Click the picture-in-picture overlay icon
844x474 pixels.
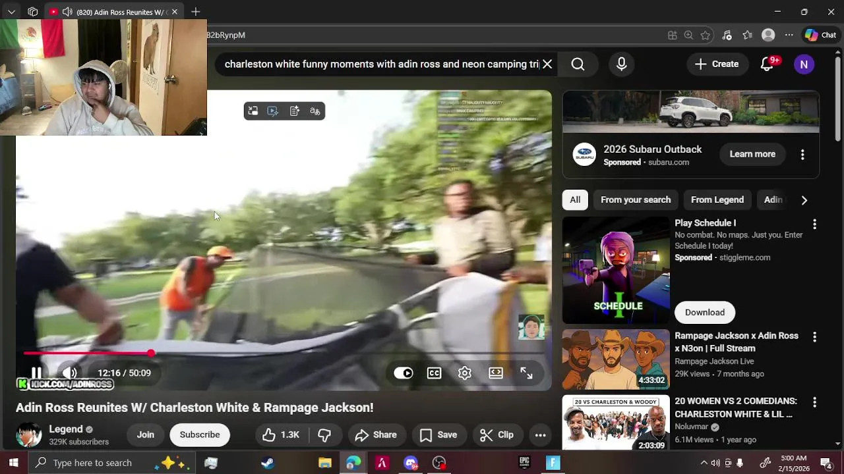(253, 111)
